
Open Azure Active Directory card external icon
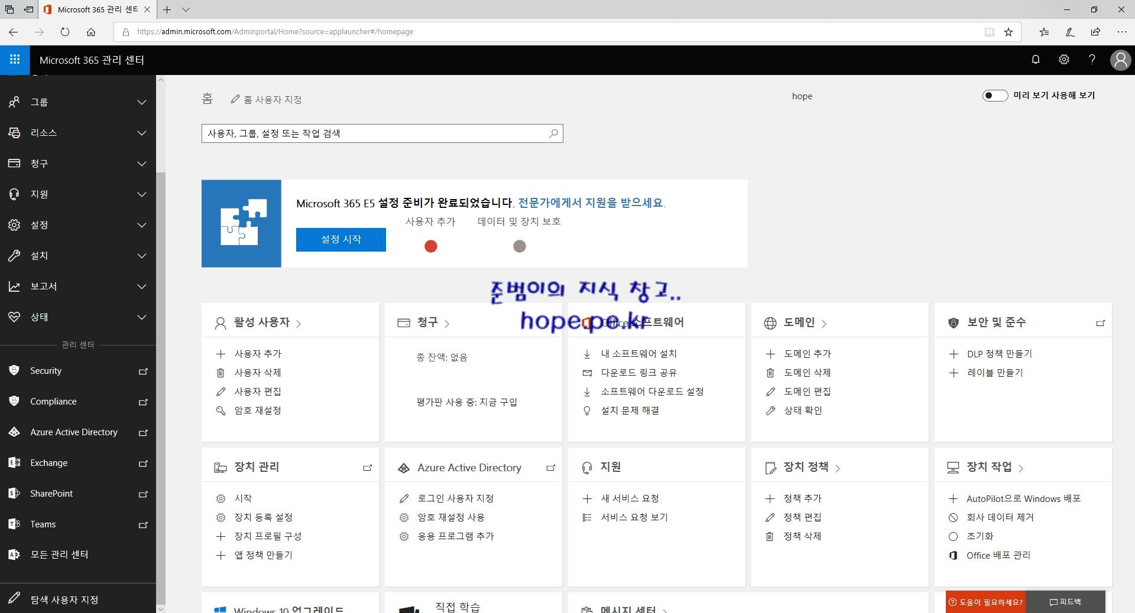point(550,468)
